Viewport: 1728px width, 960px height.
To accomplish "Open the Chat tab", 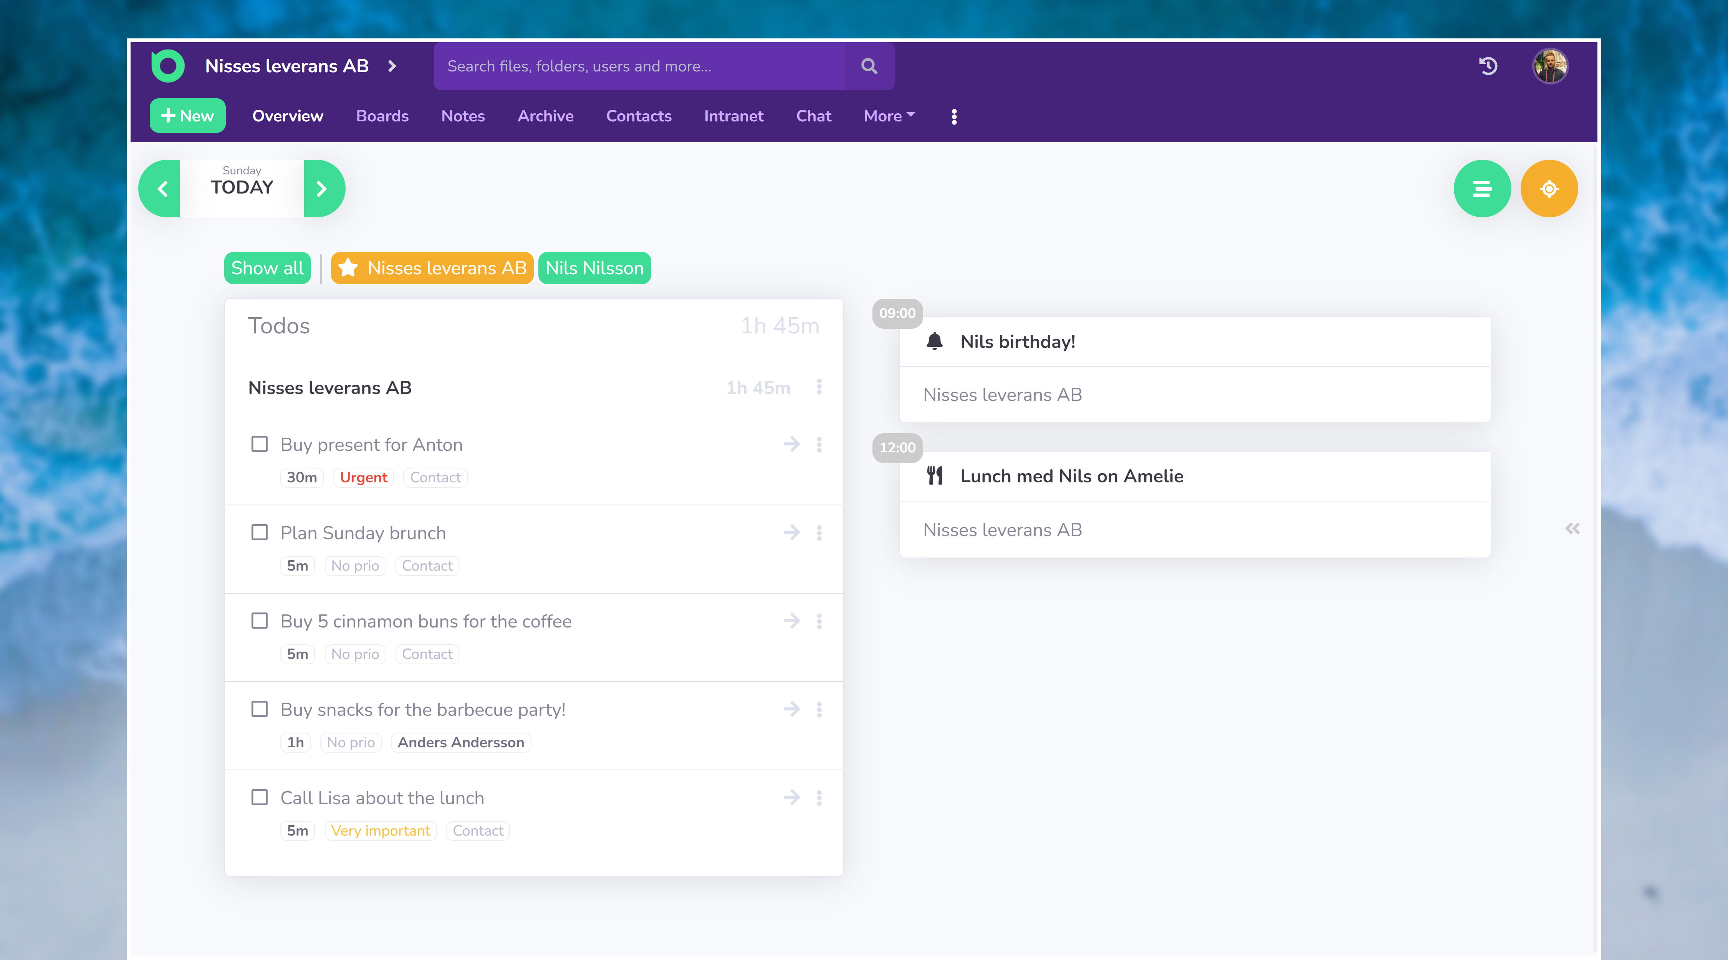I will (814, 116).
